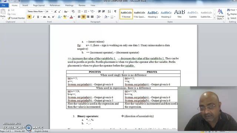Toggle Align Text Left
237x133 pixels.
[79, 17]
